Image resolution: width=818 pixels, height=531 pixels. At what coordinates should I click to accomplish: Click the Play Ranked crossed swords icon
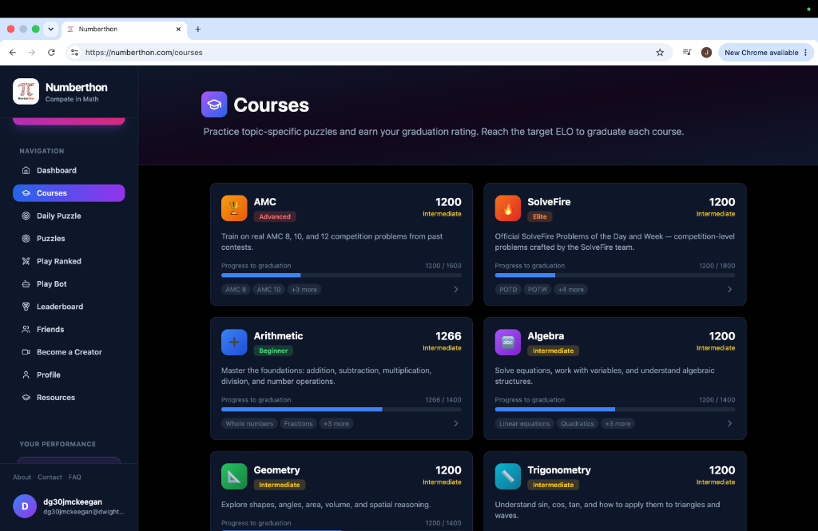(26, 261)
